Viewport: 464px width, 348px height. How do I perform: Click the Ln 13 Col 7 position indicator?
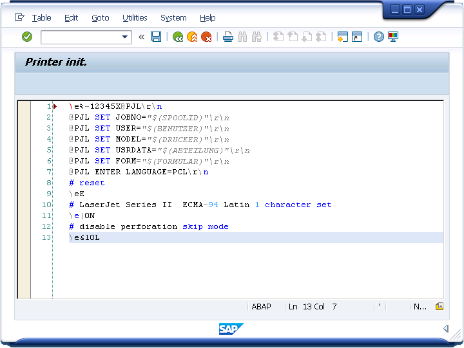[x=313, y=307]
